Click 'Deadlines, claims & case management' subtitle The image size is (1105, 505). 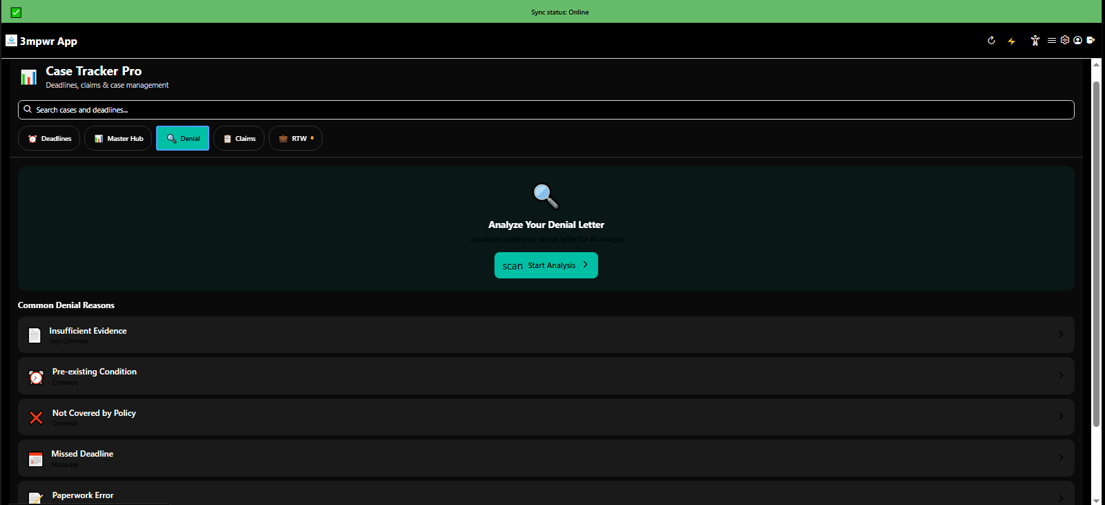(107, 85)
